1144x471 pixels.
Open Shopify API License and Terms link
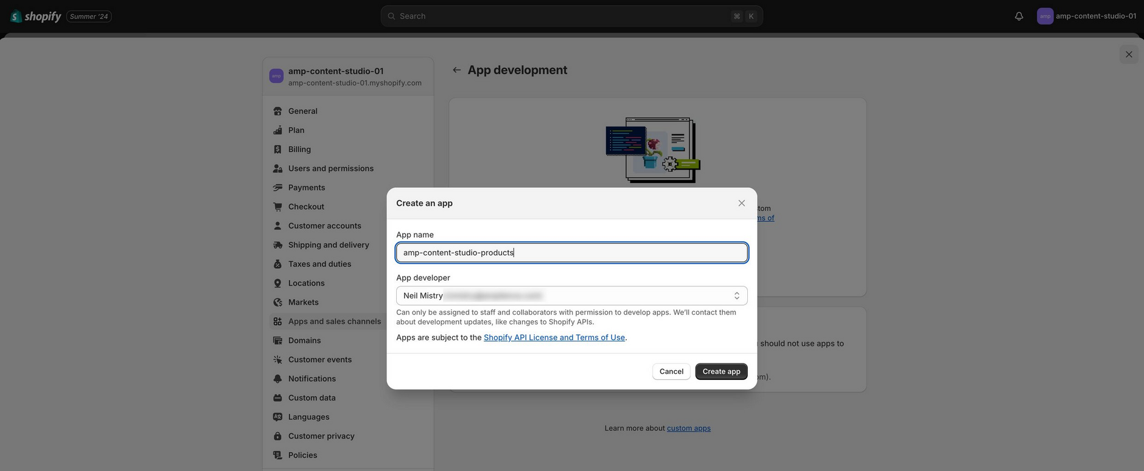pos(554,337)
